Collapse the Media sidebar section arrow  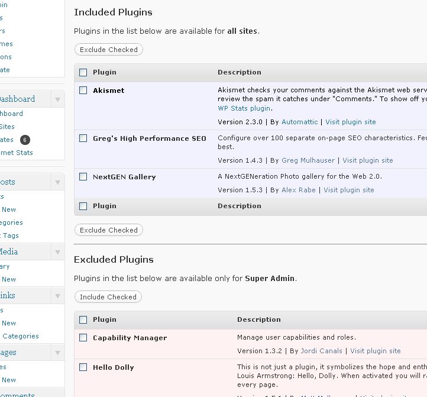58,252
